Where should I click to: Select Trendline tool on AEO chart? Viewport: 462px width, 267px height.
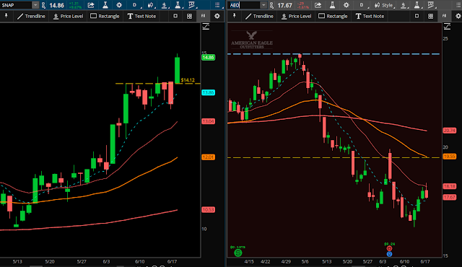[x=259, y=16]
